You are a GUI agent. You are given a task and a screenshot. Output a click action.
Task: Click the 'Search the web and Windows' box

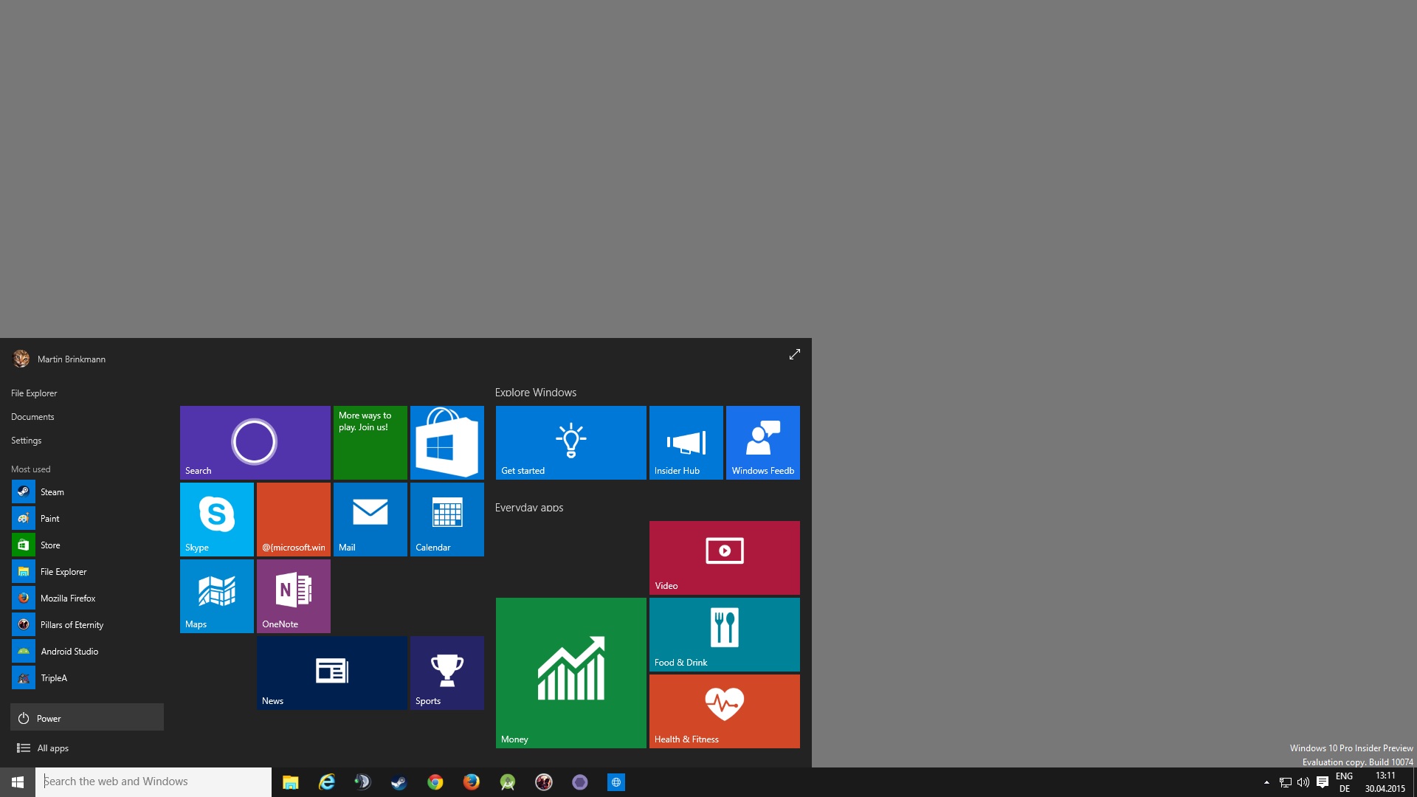click(x=154, y=782)
